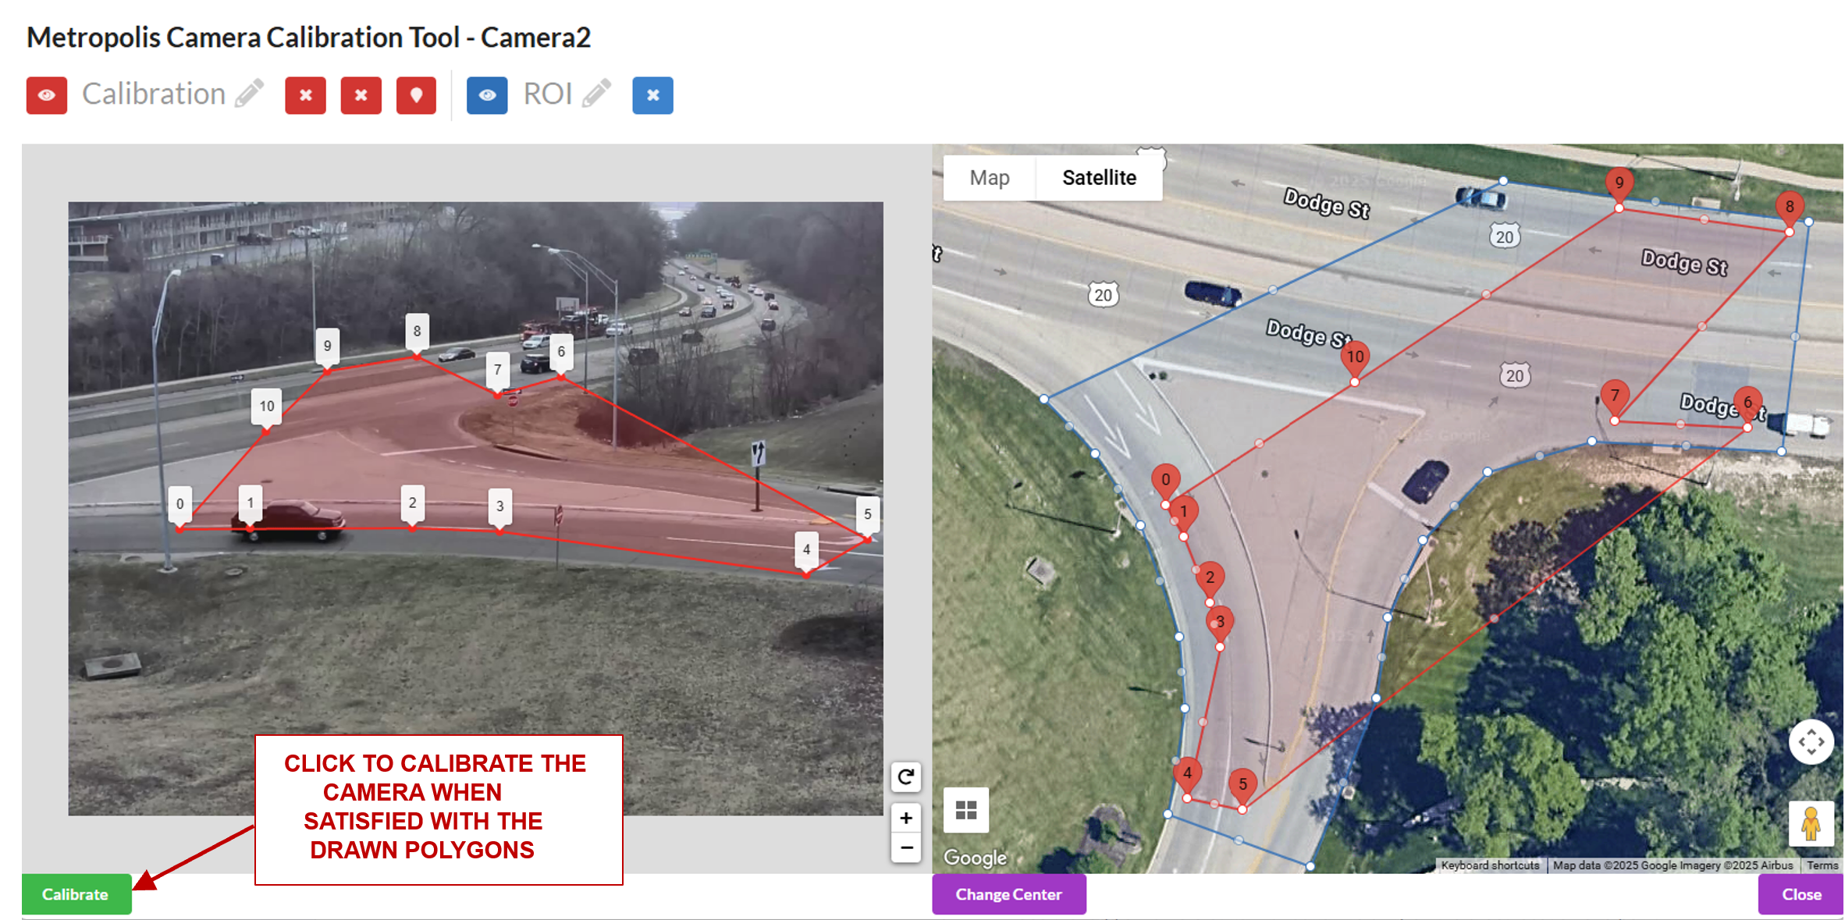Click the map camera pan control

pos(1811,741)
